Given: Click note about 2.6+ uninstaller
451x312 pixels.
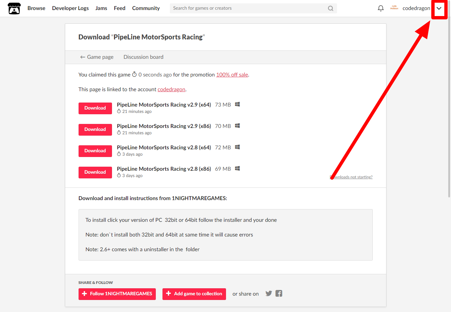Looking at the screenshot, I should 142,250.
